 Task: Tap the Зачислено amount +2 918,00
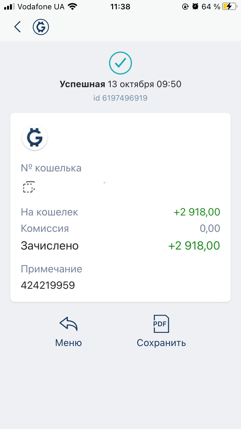click(194, 246)
